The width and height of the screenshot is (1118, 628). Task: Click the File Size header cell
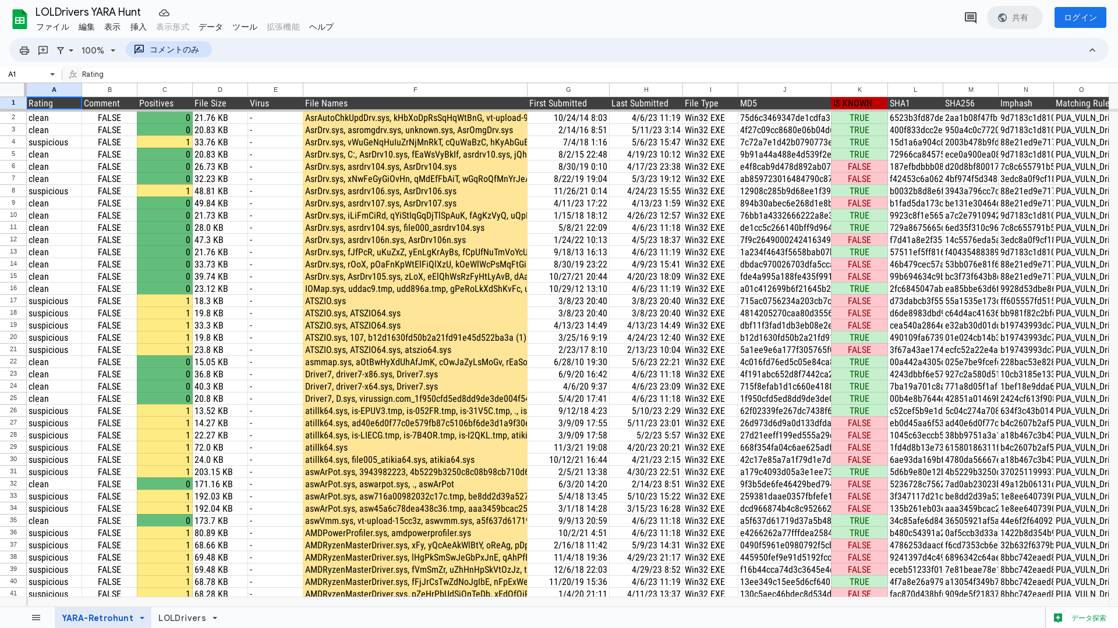tap(220, 103)
